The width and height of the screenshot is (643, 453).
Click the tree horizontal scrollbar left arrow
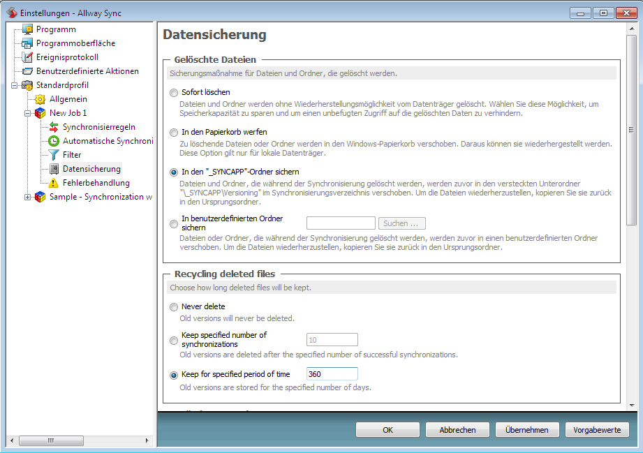12,440
